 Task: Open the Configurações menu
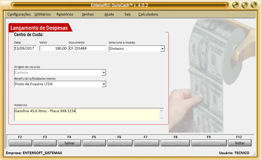pyautogui.click(x=19, y=14)
